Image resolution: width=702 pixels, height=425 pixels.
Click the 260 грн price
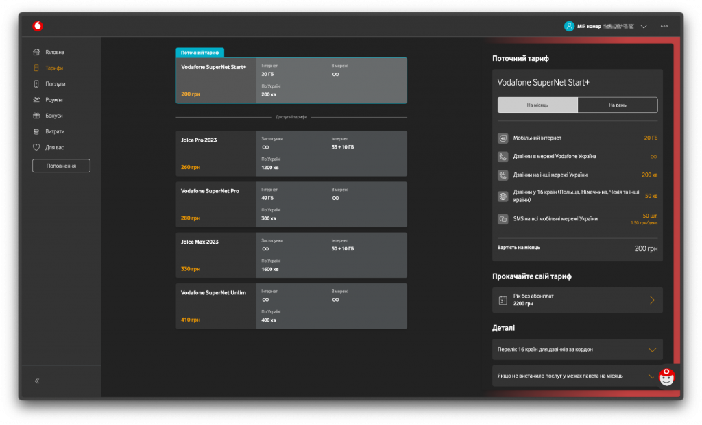click(x=191, y=167)
